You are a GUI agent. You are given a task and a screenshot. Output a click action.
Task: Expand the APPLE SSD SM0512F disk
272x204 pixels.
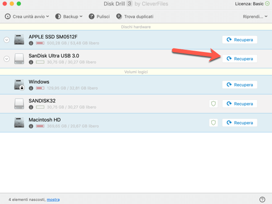pyautogui.click(x=7, y=40)
